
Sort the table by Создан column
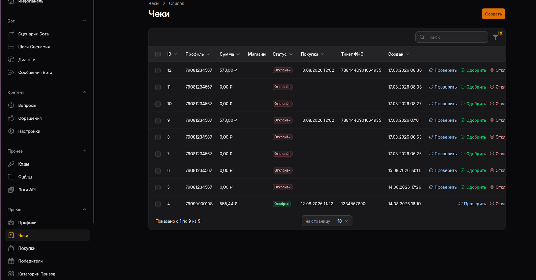(x=398, y=54)
